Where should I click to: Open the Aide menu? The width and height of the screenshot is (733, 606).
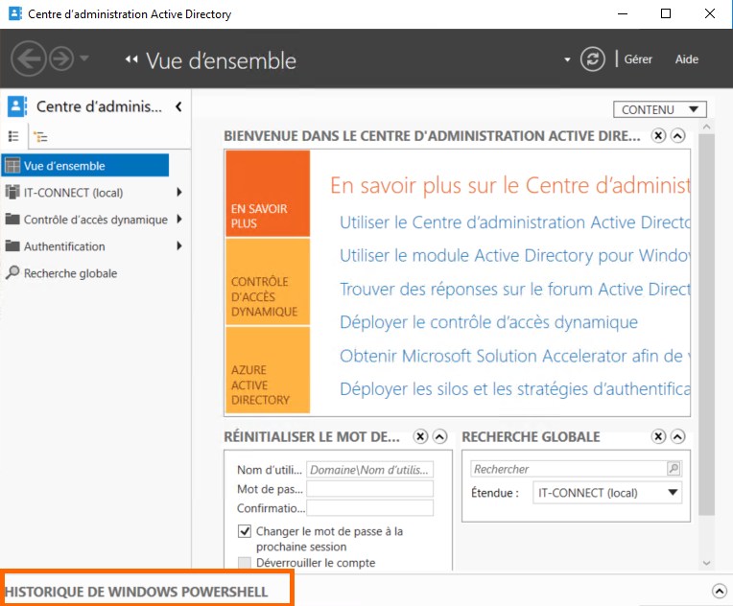[x=686, y=59]
